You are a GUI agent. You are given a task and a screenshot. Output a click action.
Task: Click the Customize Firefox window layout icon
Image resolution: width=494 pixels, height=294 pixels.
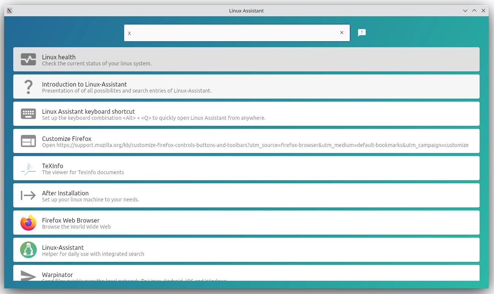click(x=28, y=141)
